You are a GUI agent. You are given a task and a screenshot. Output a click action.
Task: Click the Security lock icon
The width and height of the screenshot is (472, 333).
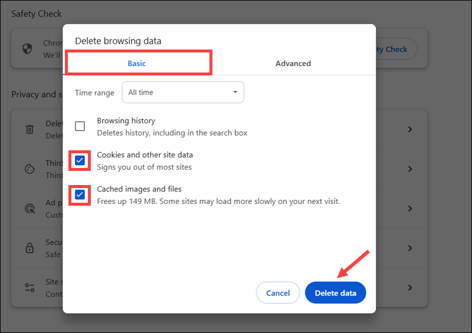point(29,248)
